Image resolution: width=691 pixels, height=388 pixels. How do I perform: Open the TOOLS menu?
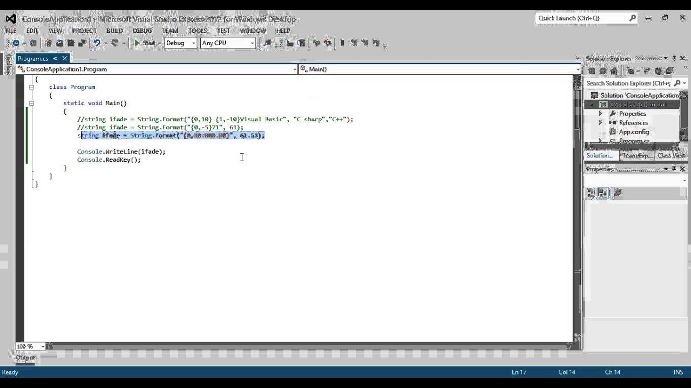198,31
